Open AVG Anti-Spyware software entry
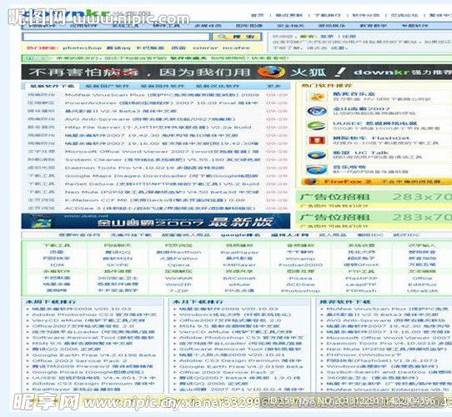452x417 pixels. (150, 119)
